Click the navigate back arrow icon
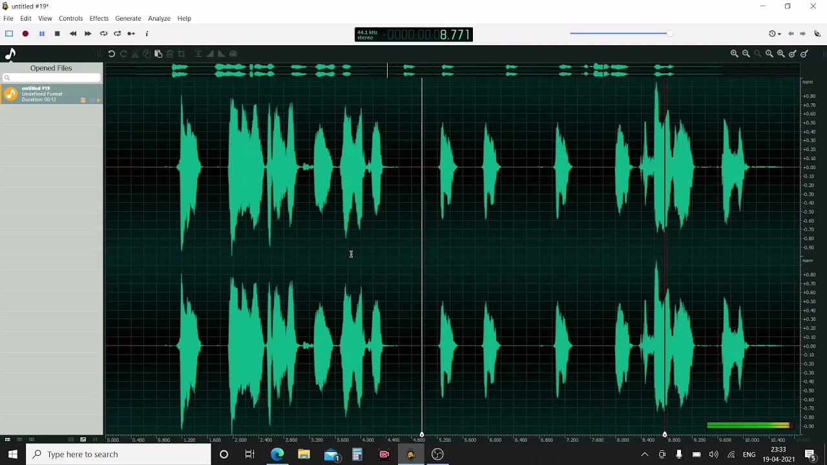 791,34
